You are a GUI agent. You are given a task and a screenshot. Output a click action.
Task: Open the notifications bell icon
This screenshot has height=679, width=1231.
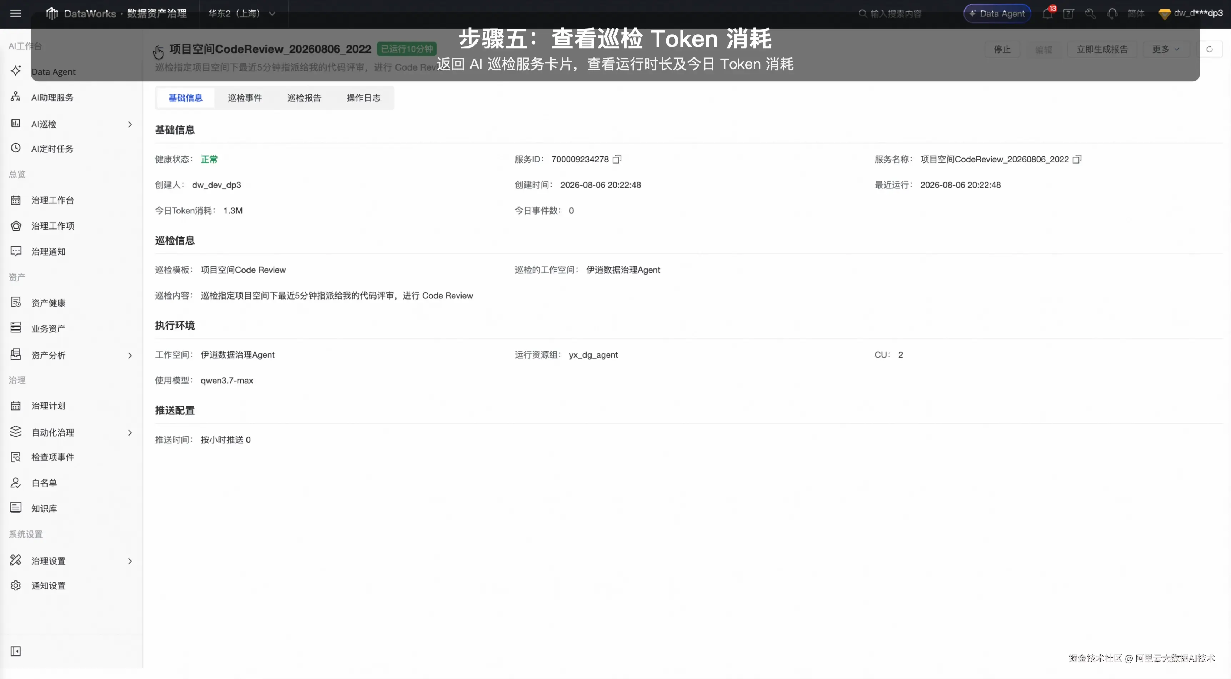(1047, 13)
